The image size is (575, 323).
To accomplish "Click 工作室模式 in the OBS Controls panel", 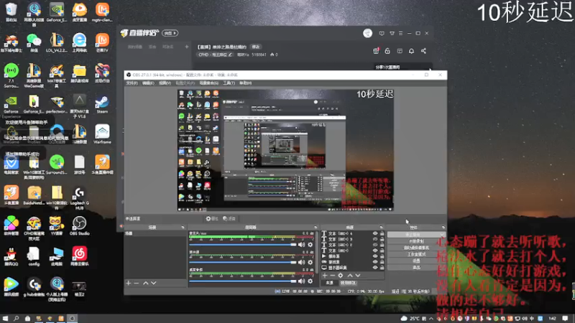I will (x=416, y=255).
